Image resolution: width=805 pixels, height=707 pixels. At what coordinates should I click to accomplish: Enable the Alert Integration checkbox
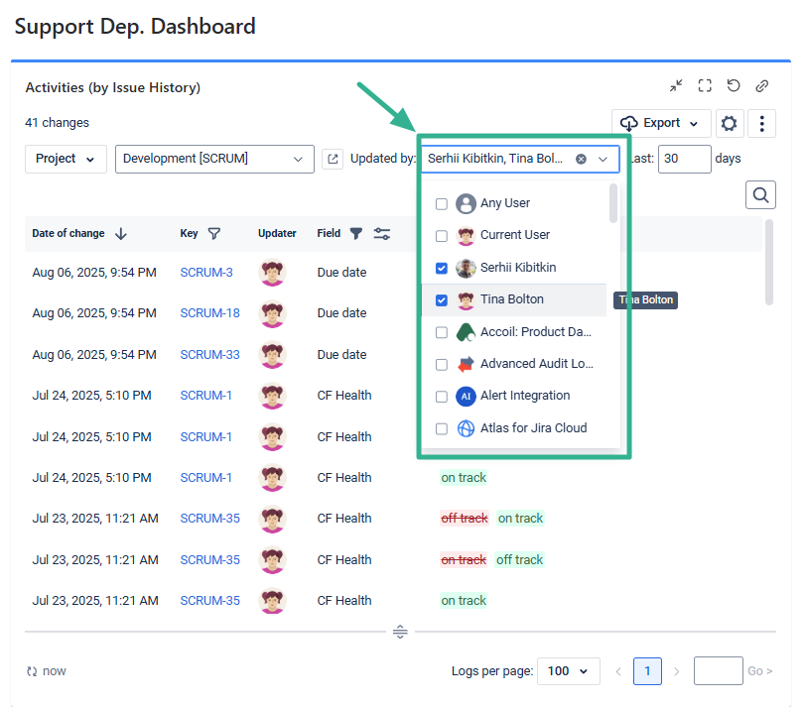pos(442,397)
